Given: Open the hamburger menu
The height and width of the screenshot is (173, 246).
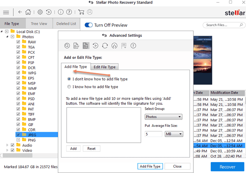Looking at the screenshot, I should [6, 12].
